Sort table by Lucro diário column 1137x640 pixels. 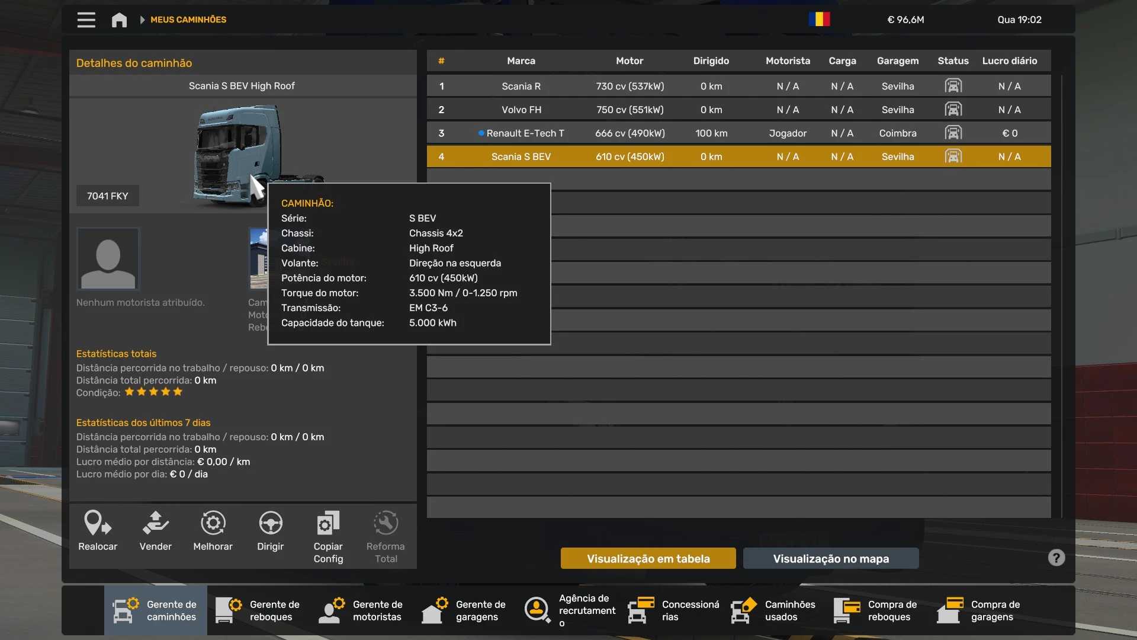pos(1009,60)
